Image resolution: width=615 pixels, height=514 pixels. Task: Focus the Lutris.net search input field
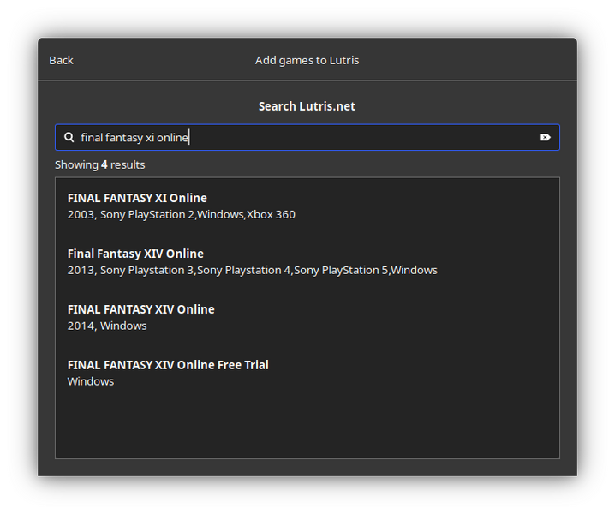[307, 137]
